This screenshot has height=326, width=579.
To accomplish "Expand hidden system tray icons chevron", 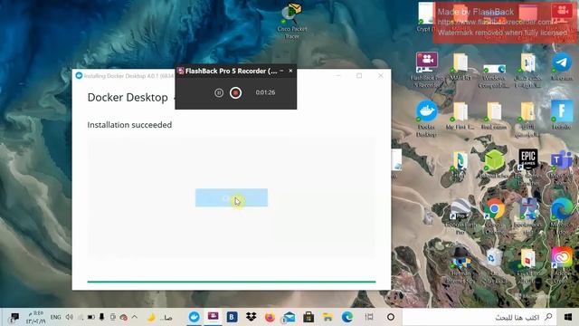I will pos(135,317).
